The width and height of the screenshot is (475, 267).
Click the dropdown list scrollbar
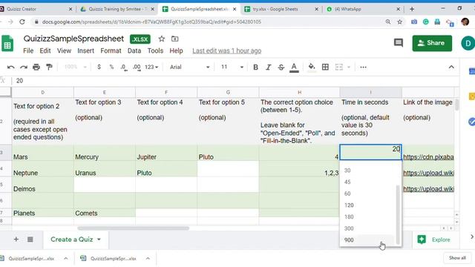coord(398,214)
